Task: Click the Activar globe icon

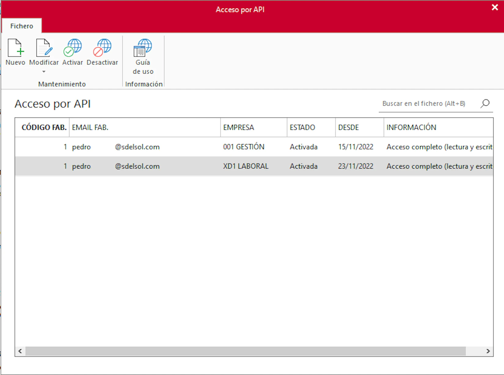Action: pyautogui.click(x=72, y=48)
